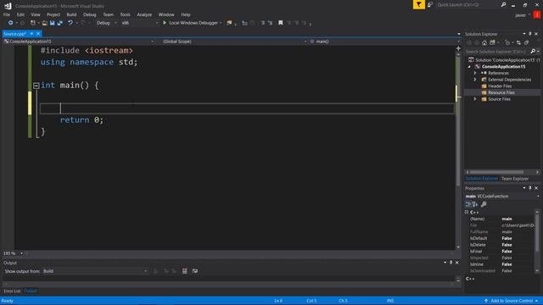The width and height of the screenshot is (543, 305).
Task: Click the Sync with Active Document icon
Action: (518, 42)
